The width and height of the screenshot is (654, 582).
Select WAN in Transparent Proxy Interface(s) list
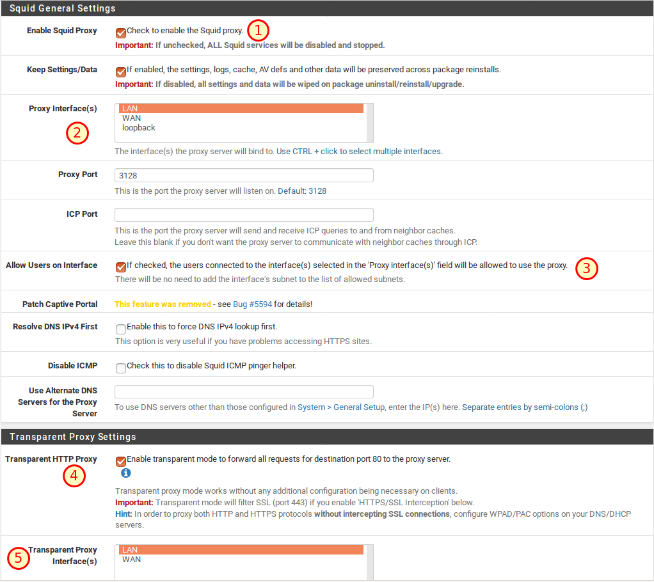point(132,560)
